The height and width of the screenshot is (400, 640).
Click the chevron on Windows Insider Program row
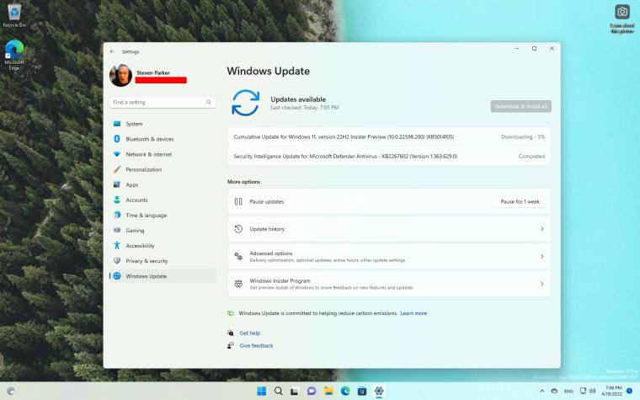coord(542,284)
